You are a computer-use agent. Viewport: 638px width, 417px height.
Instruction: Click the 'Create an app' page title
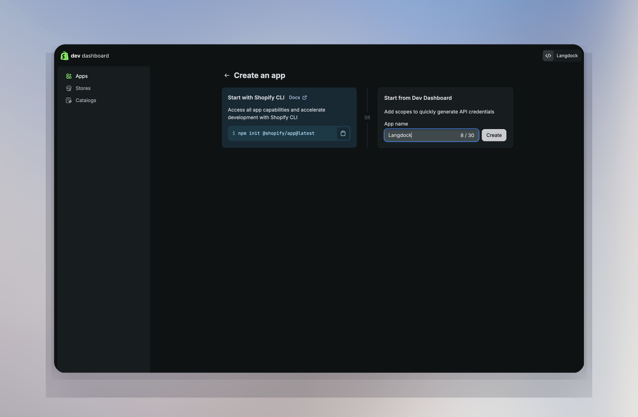click(259, 76)
